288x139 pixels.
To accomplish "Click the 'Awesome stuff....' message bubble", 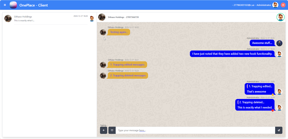I will [262, 43].
